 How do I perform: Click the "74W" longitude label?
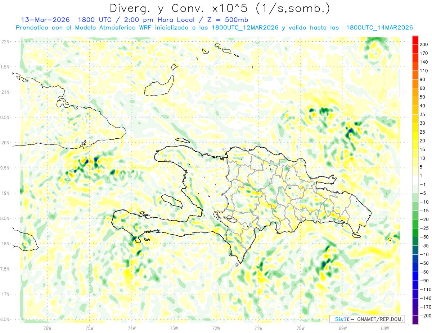click(x=132, y=328)
